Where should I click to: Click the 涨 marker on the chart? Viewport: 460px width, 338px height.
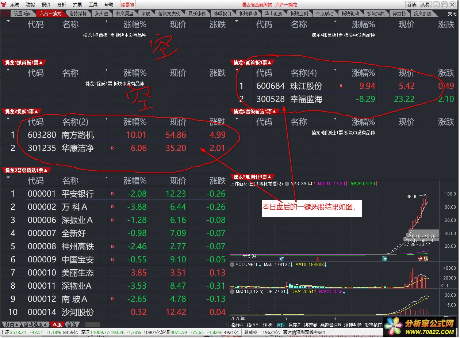tap(420, 258)
